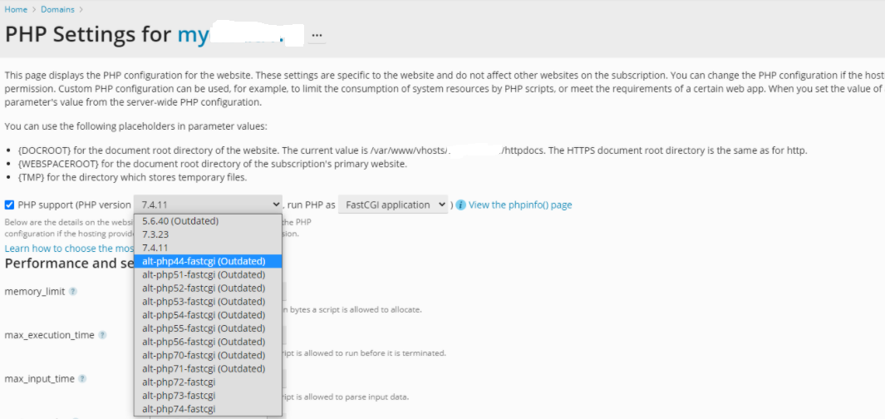Choose alt-php72-fastcgi option
Image resolution: width=885 pixels, height=419 pixels.
point(208,382)
